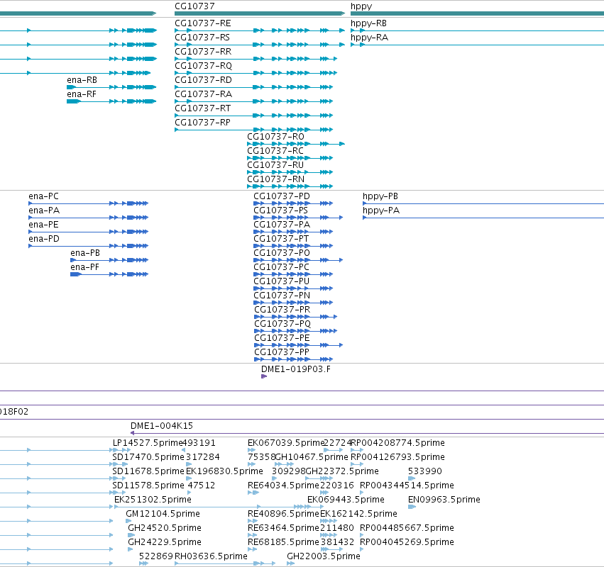
Task: Select EST GH24229.5prime
Action: tap(165, 542)
